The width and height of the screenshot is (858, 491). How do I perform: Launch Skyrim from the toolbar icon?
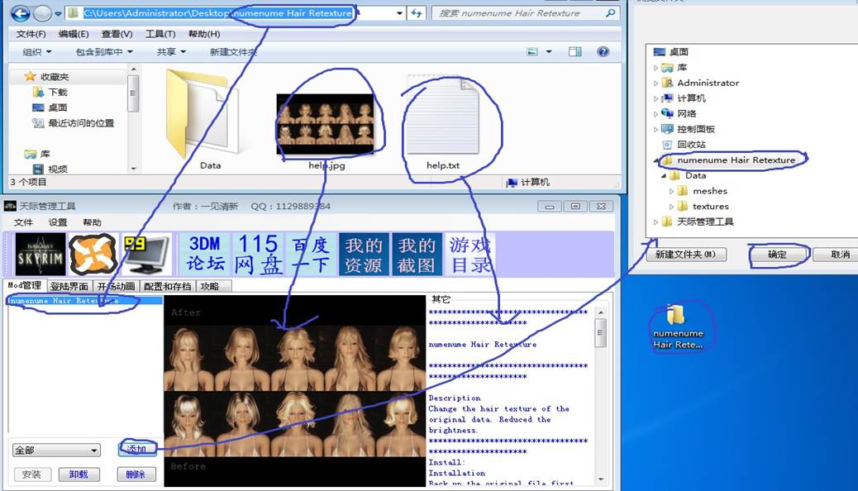[x=41, y=254]
